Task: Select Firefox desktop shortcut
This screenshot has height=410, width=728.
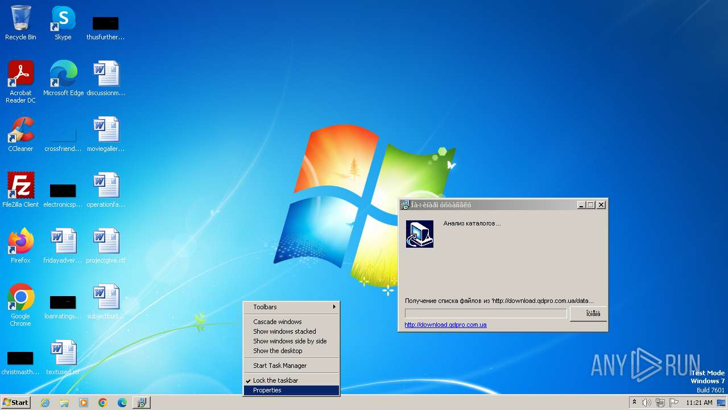Action: [x=20, y=246]
